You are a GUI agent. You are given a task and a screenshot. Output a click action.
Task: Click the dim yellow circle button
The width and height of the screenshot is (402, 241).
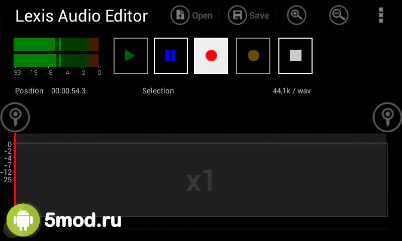[253, 56]
